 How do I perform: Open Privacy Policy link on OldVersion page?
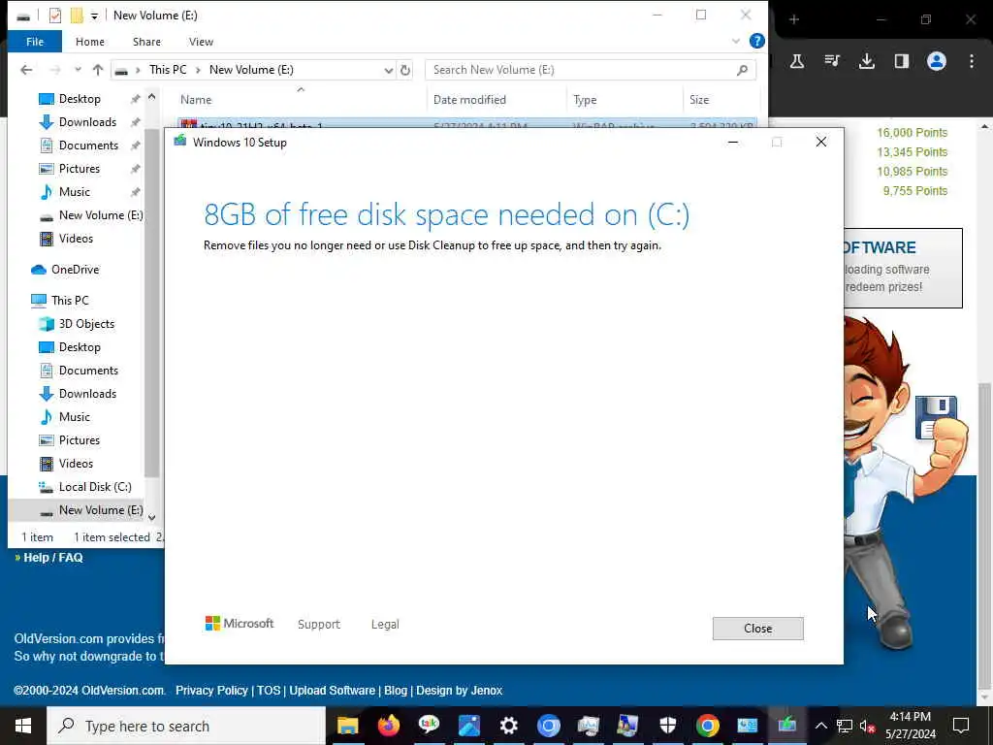click(211, 691)
